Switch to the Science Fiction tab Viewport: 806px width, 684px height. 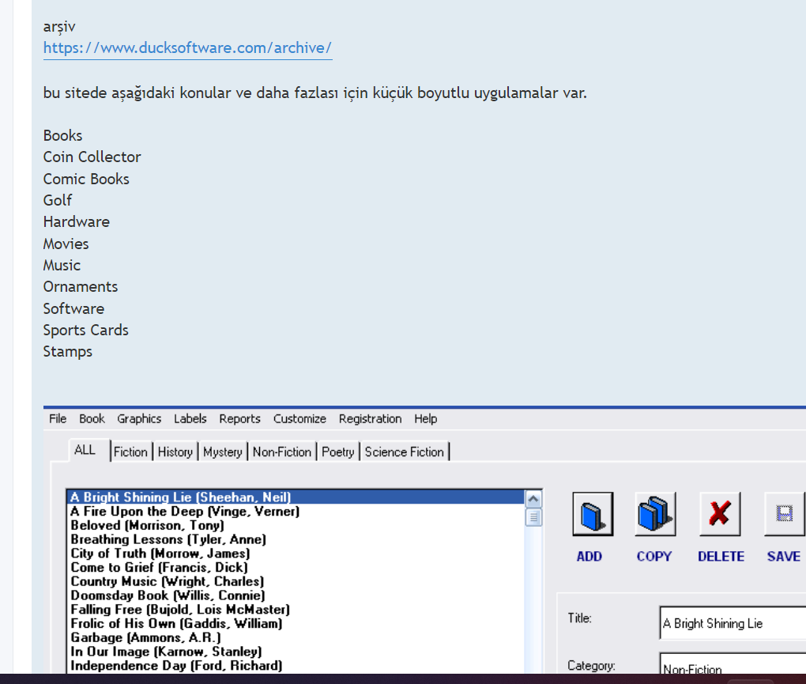[x=405, y=452]
